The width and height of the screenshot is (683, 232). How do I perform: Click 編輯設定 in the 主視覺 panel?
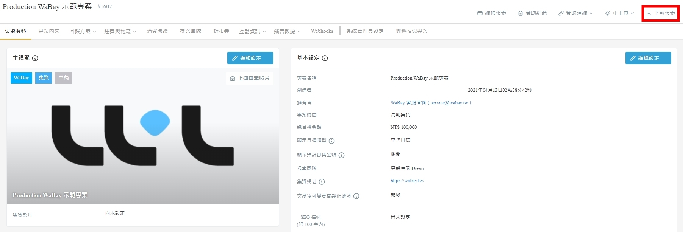coord(250,58)
